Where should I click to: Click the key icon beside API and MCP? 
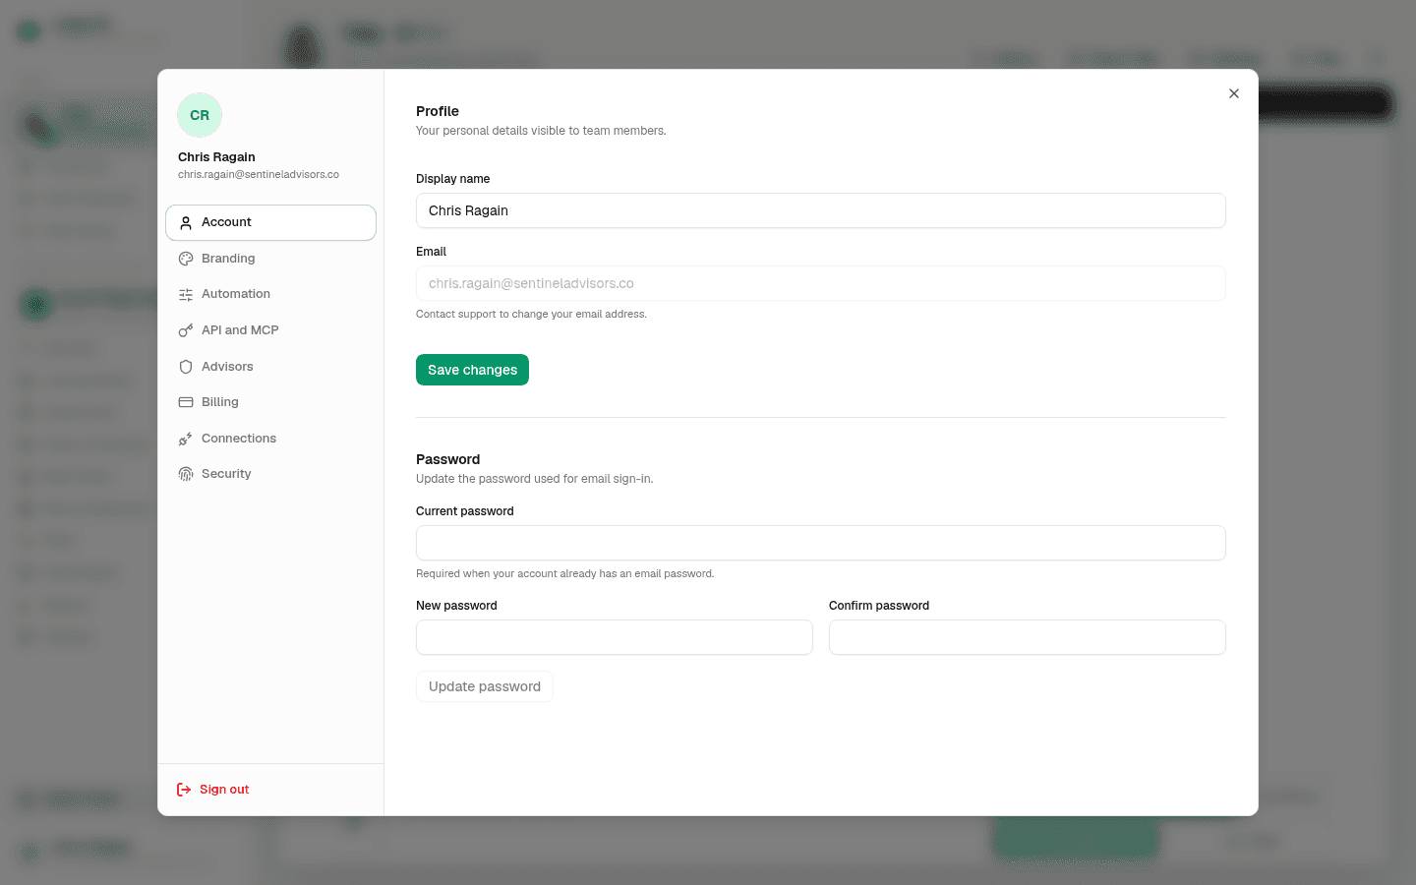click(186, 330)
